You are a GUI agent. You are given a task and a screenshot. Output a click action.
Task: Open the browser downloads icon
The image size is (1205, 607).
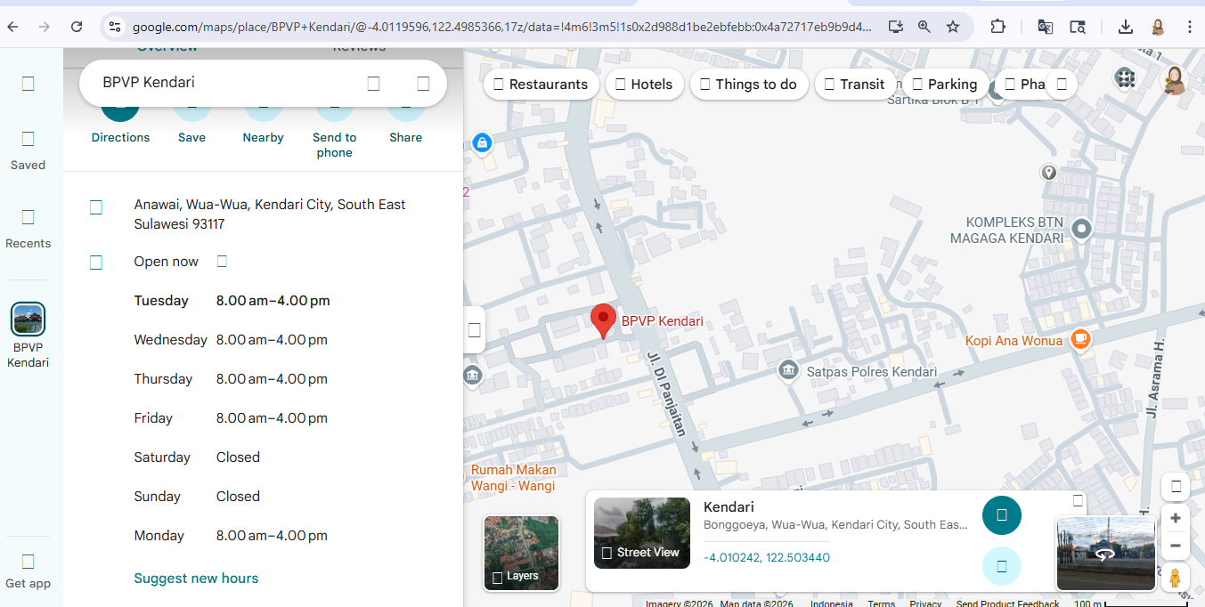click(x=1126, y=27)
